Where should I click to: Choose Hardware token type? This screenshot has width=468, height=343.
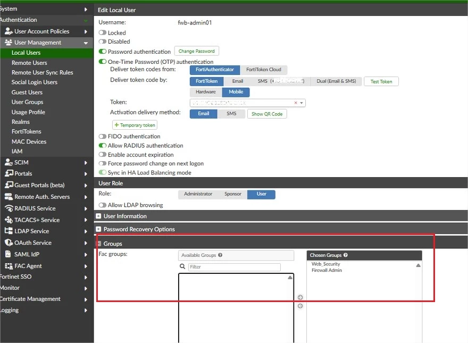click(x=206, y=92)
